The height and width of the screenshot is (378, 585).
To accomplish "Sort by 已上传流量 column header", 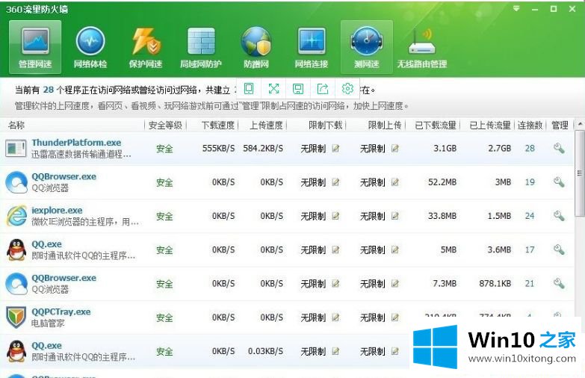I will pyautogui.click(x=490, y=126).
